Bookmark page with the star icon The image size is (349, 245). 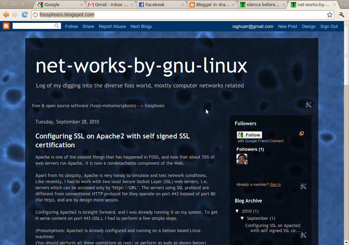click(x=330, y=15)
